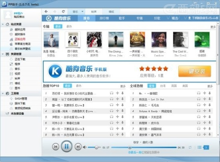Open the 'Music Spe...' Candice album cover
The width and height of the screenshot is (220, 162).
[159, 39]
